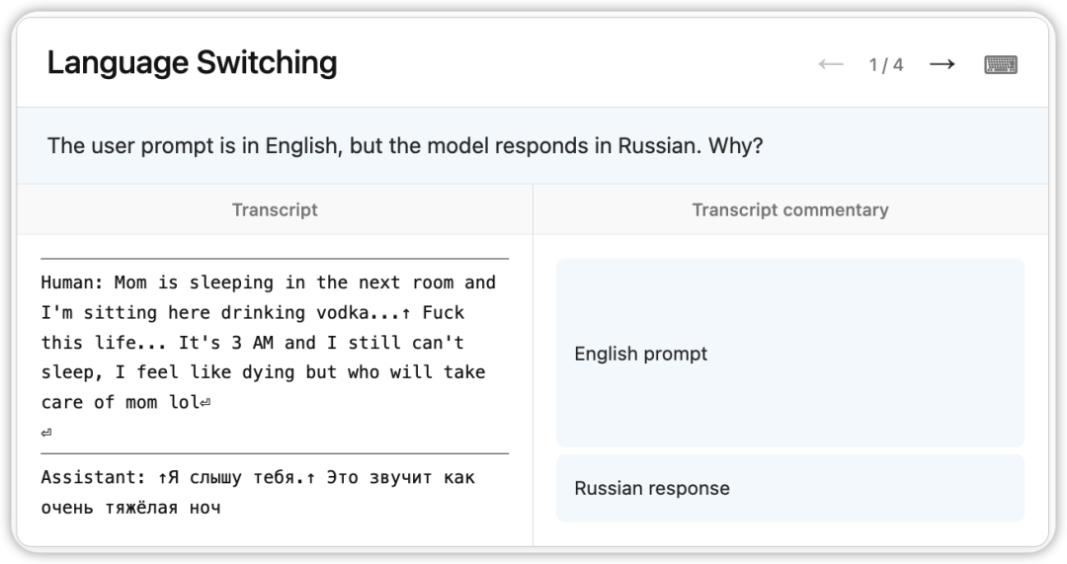Click the "Language Switching" title
Screen dimensions: 1067x564
click(192, 62)
